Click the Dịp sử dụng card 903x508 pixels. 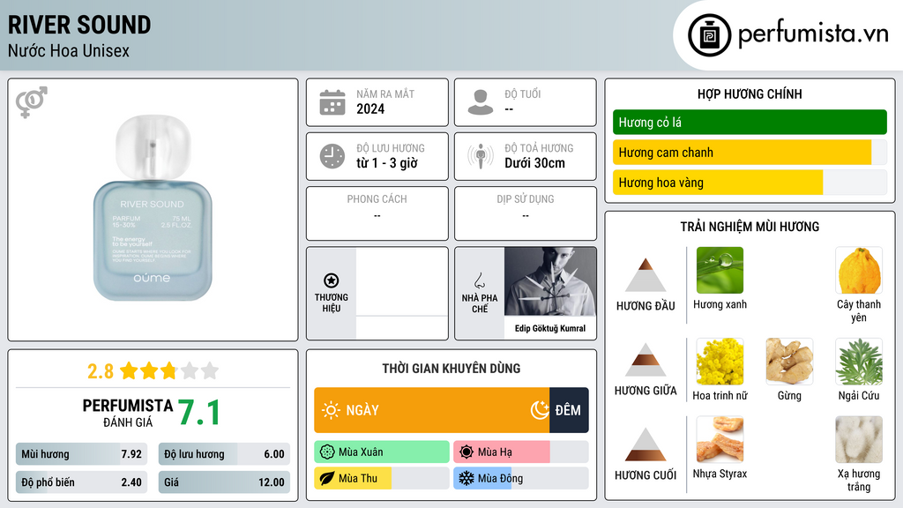click(526, 213)
